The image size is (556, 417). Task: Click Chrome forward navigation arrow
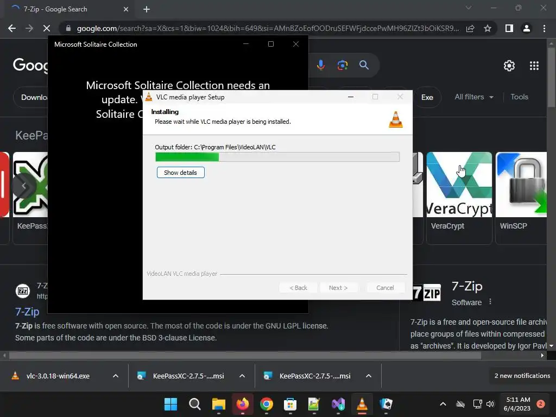tap(29, 28)
